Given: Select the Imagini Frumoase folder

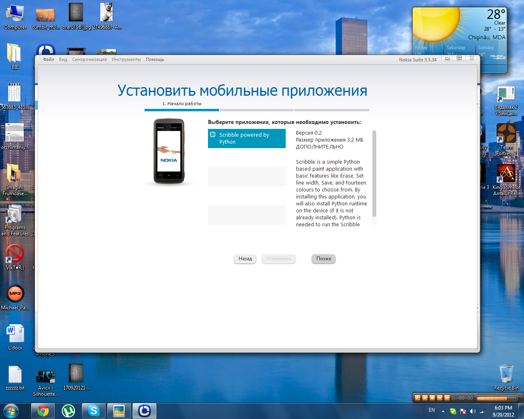Looking at the screenshot, I should tap(15, 179).
